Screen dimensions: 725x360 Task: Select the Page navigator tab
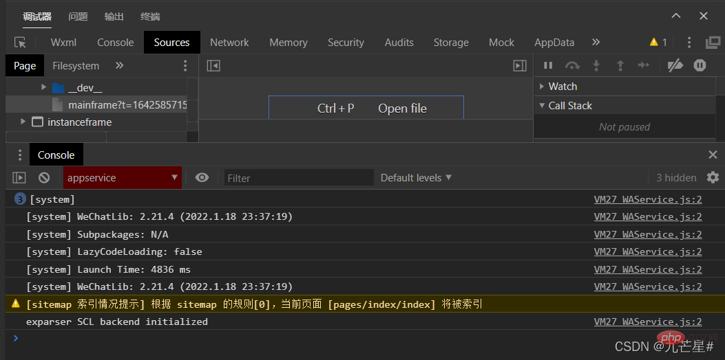[x=25, y=65]
